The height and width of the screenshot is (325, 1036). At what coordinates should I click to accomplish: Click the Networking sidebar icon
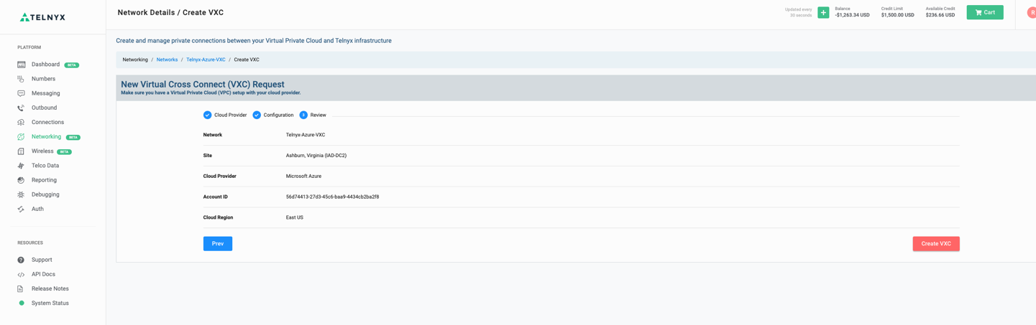pyautogui.click(x=21, y=136)
